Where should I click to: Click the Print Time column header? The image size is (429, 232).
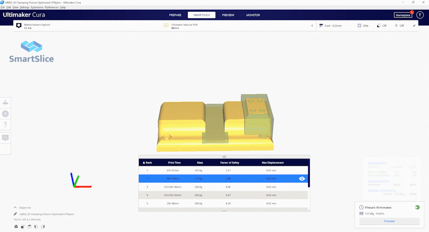[174, 162]
